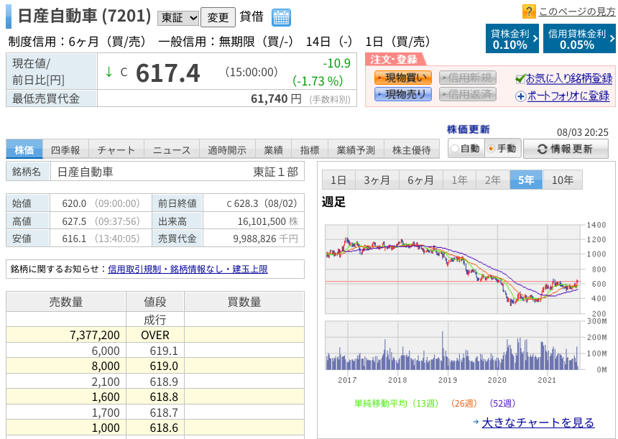Screen dimensions: 618x439
Task: Click the OVER row quantity 7,377,200
Action: tap(95, 335)
